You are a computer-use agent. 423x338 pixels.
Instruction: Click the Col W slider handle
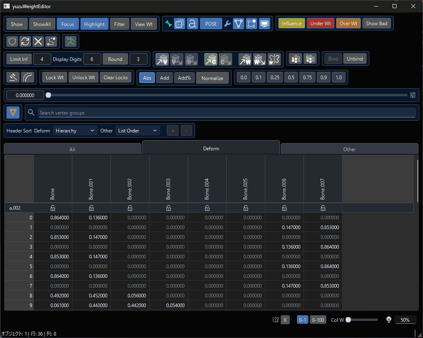348,320
